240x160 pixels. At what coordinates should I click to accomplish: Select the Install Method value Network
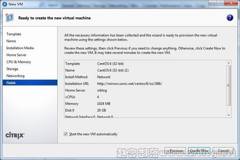(x=104, y=77)
